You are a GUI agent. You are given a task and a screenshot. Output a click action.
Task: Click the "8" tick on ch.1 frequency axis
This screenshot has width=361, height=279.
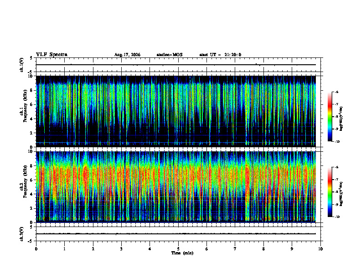click(x=32, y=90)
